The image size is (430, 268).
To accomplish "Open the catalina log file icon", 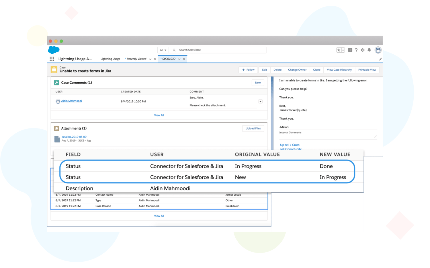I will click(x=57, y=139).
